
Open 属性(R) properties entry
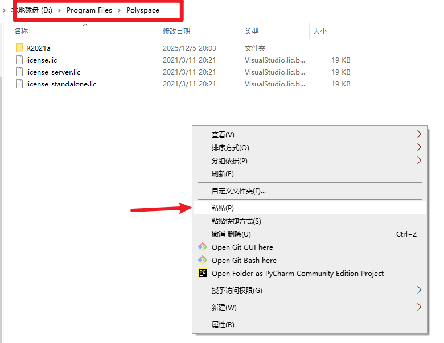click(310, 325)
